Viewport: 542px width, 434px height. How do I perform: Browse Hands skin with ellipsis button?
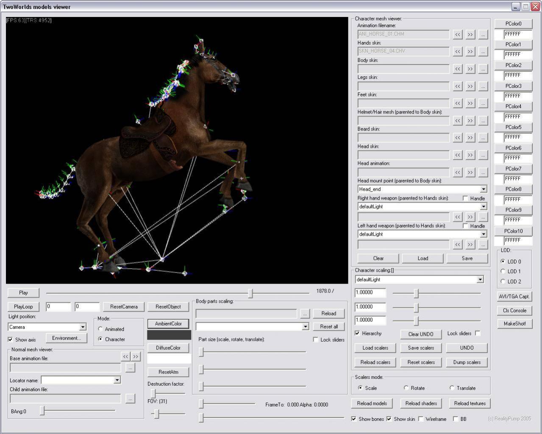(483, 51)
